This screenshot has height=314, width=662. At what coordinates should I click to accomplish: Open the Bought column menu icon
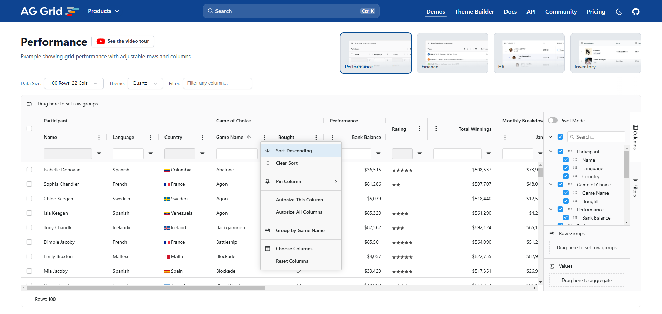(x=316, y=137)
